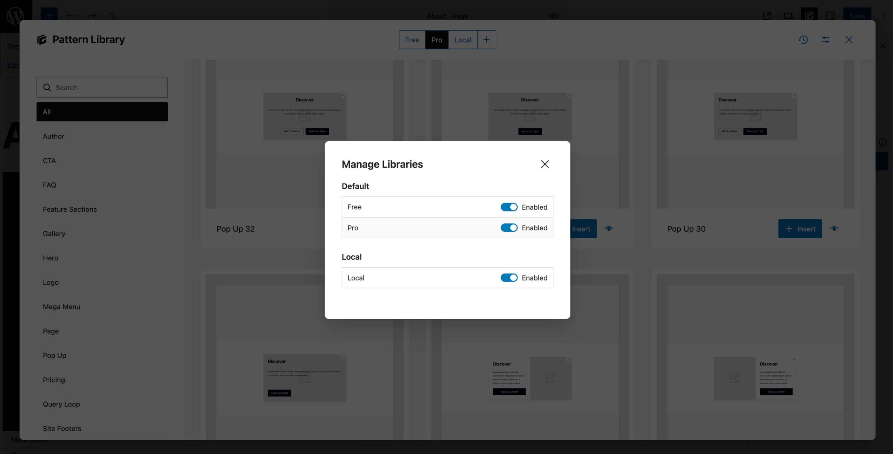The image size is (893, 454).
Task: Insert the Pop Up 30 pattern
Action: [800, 229]
